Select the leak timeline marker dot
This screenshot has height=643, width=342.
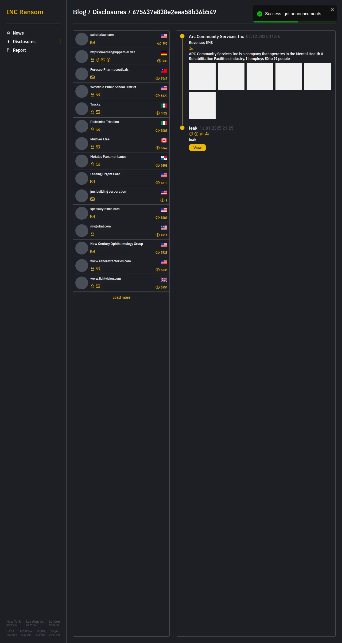pyautogui.click(x=182, y=128)
